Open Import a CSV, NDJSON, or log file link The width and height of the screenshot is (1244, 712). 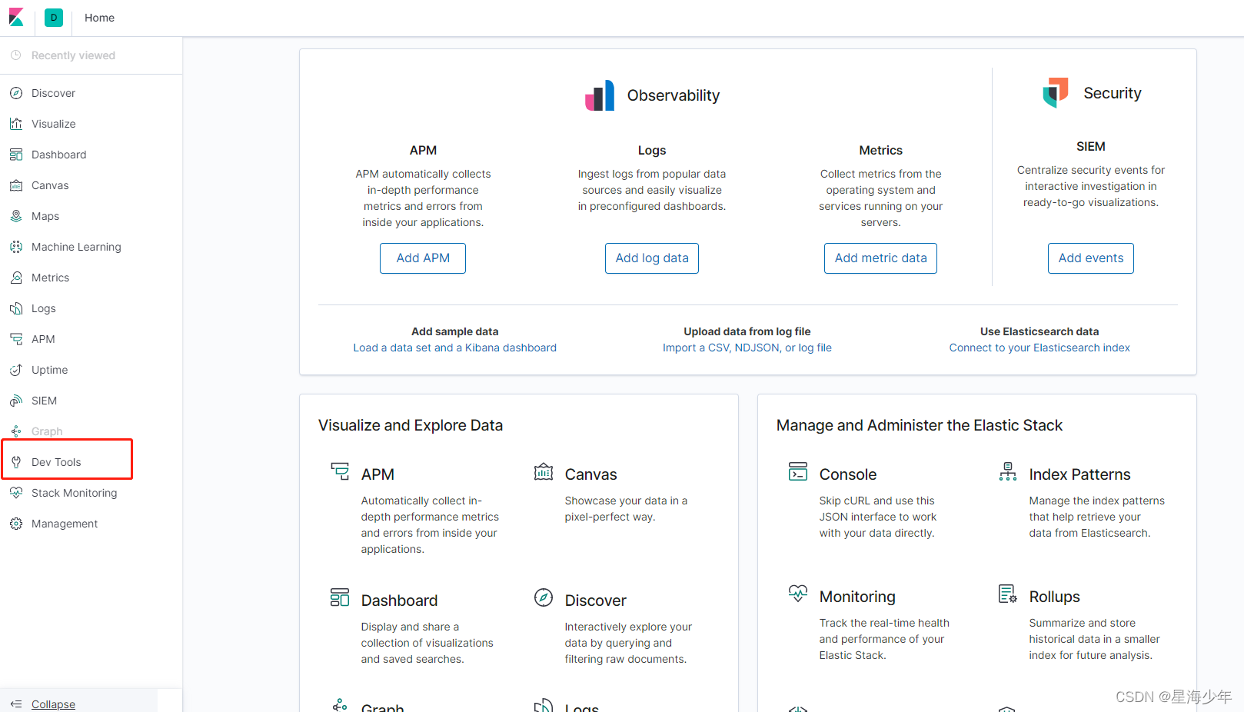[x=747, y=348]
